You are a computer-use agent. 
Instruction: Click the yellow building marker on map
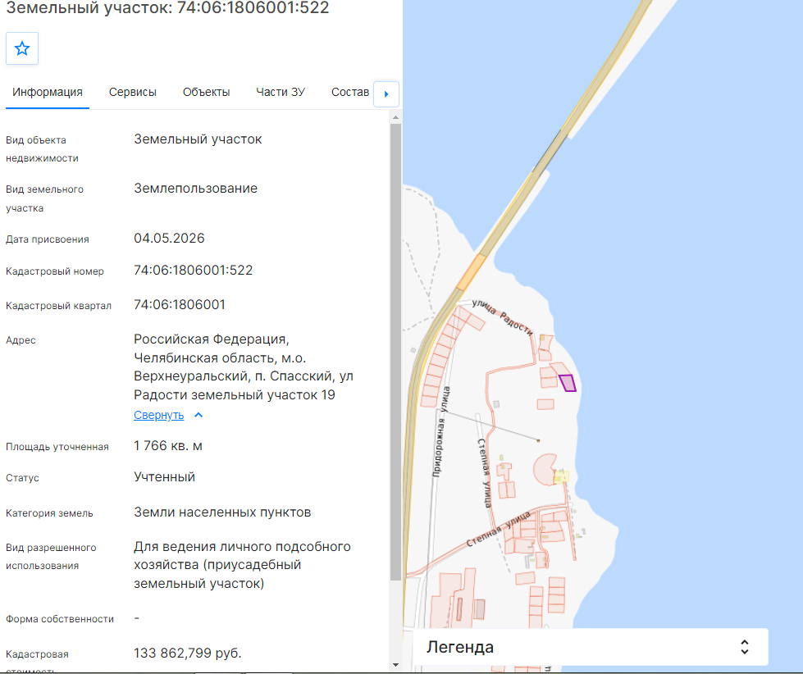tap(561, 477)
